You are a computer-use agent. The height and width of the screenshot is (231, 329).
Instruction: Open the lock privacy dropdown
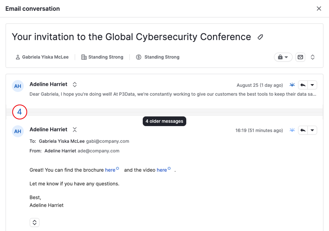(283, 57)
